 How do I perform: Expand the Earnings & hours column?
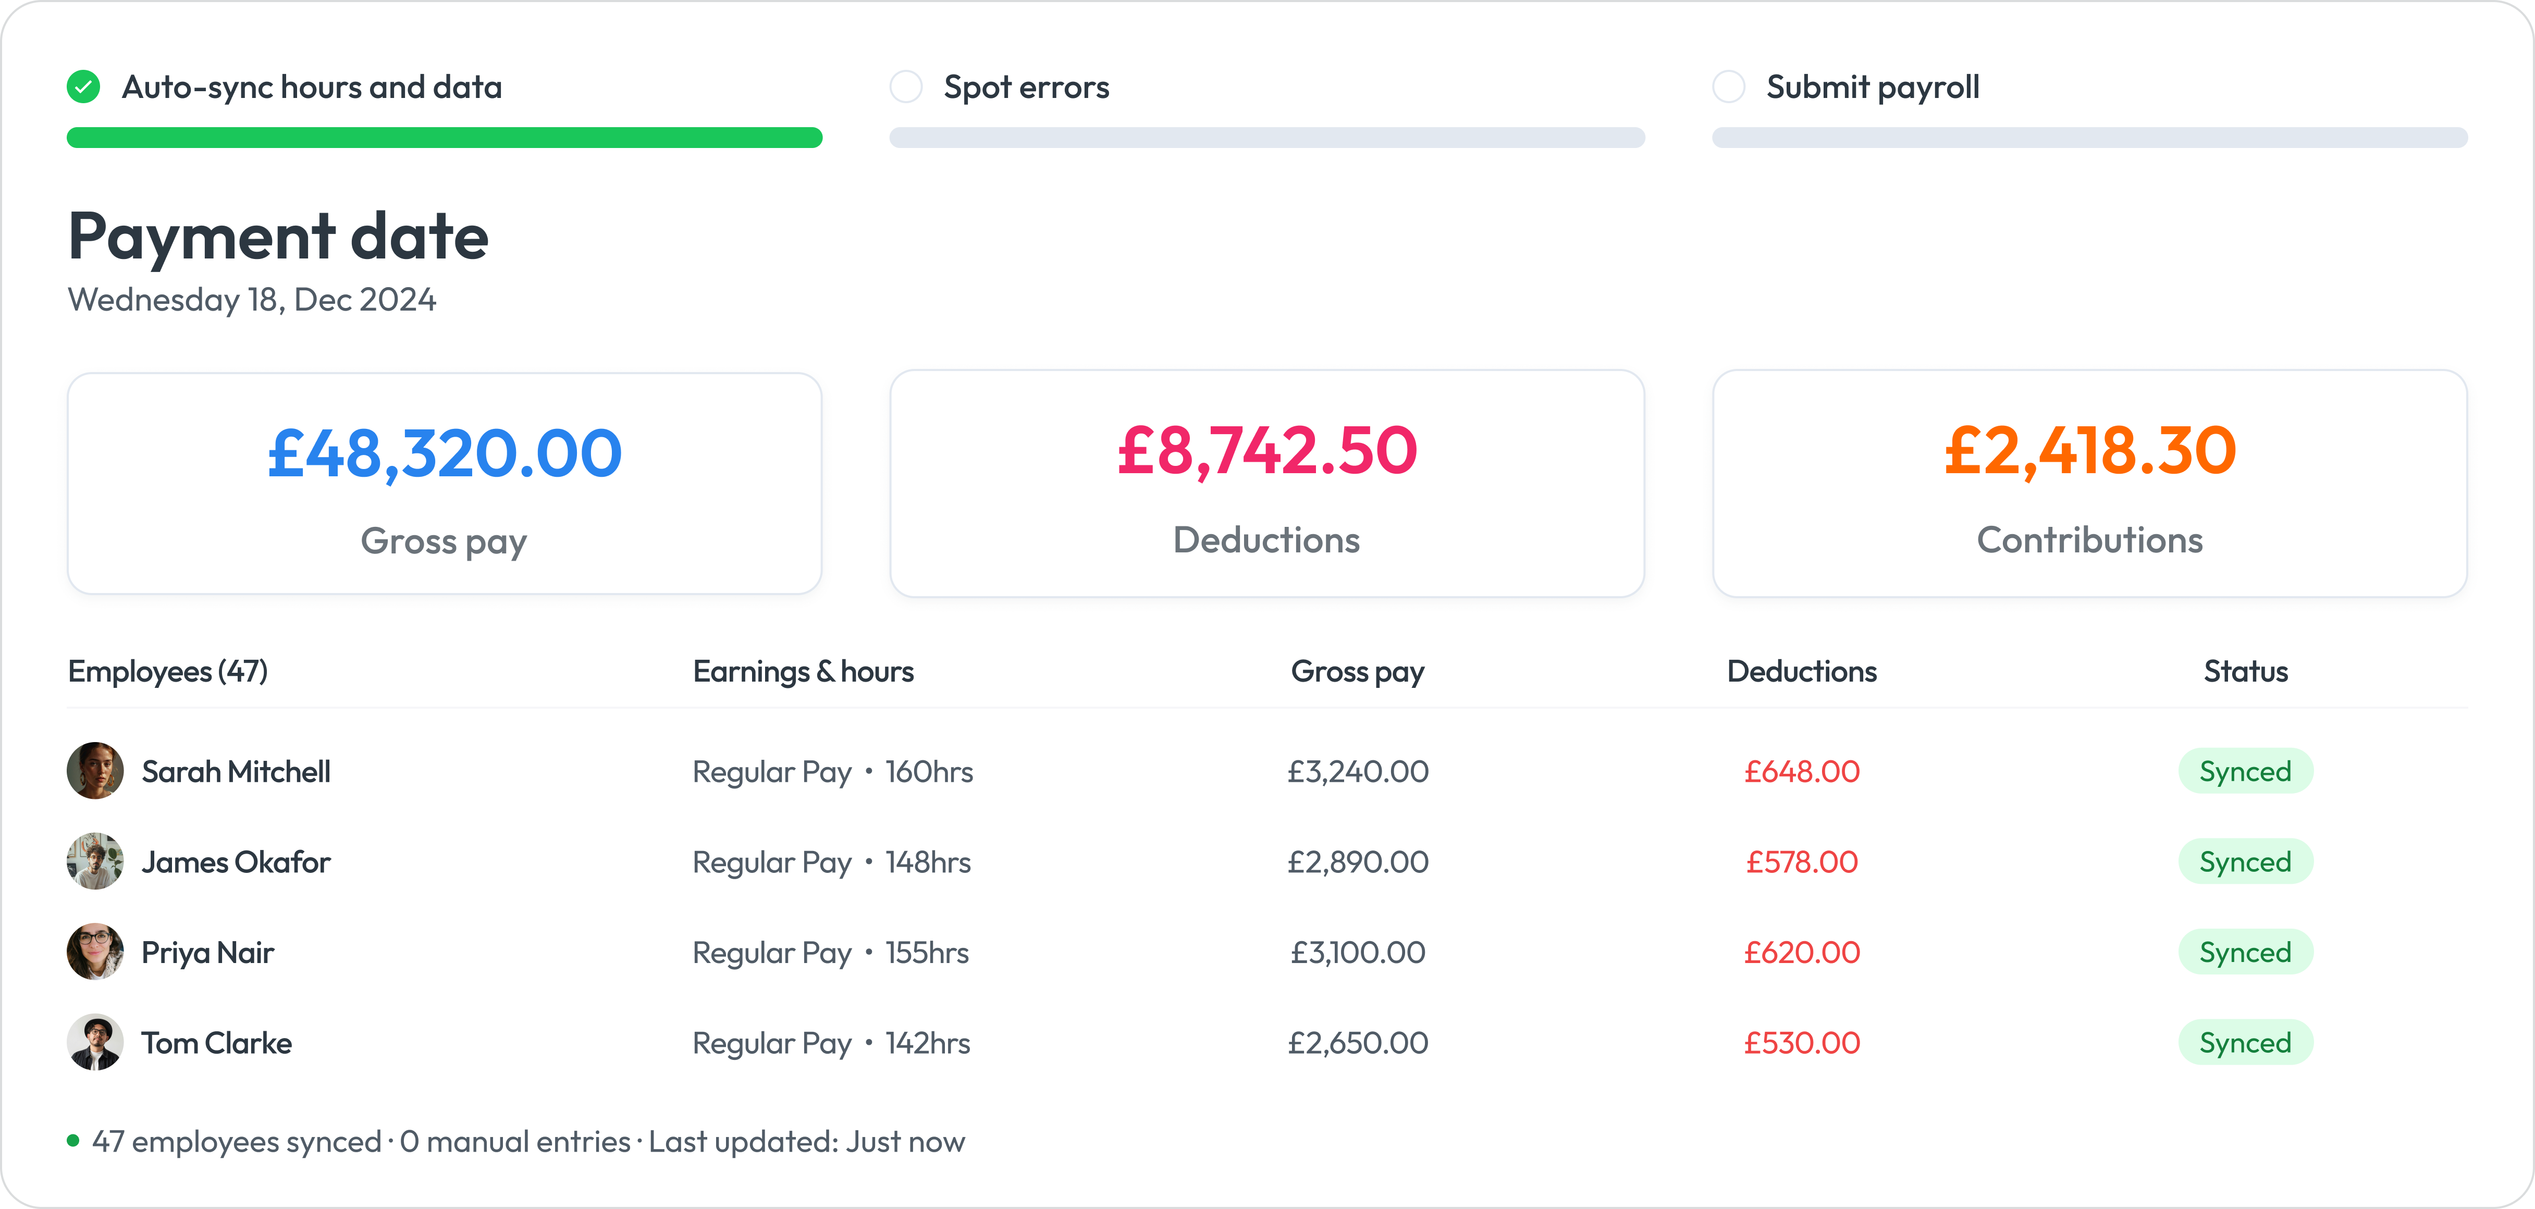(803, 671)
